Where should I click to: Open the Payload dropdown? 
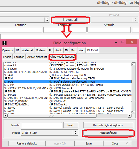[114, 20]
